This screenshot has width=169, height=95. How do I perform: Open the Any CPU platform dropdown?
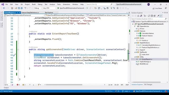point(50,8)
